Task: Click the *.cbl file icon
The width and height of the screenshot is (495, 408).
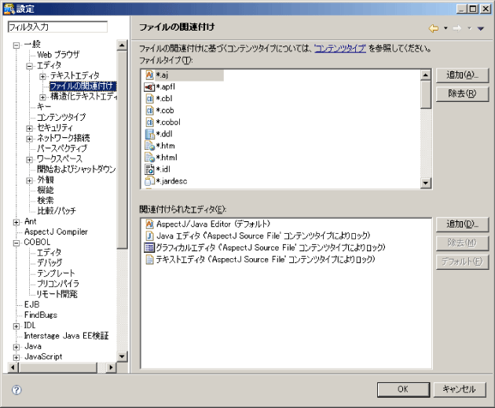Action: [149, 99]
